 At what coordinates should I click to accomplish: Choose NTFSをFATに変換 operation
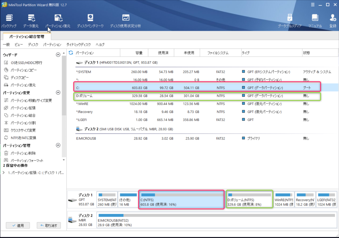click(20, 138)
